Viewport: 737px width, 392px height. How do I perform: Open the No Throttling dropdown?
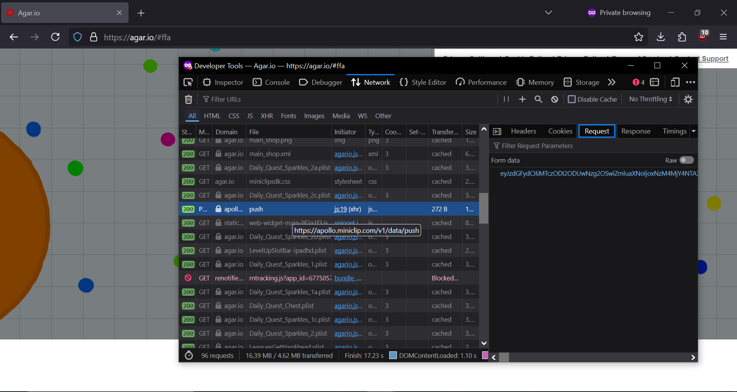651,99
